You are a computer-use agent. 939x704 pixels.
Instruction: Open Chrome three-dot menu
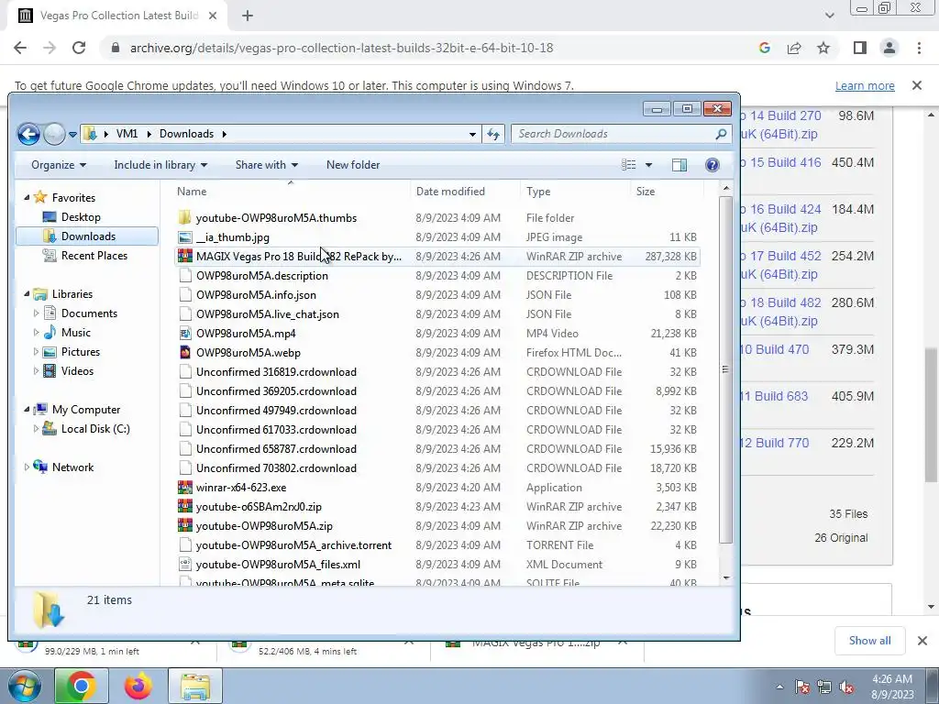pos(919,48)
